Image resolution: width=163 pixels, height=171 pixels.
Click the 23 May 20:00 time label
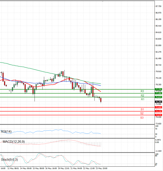pos(102,169)
